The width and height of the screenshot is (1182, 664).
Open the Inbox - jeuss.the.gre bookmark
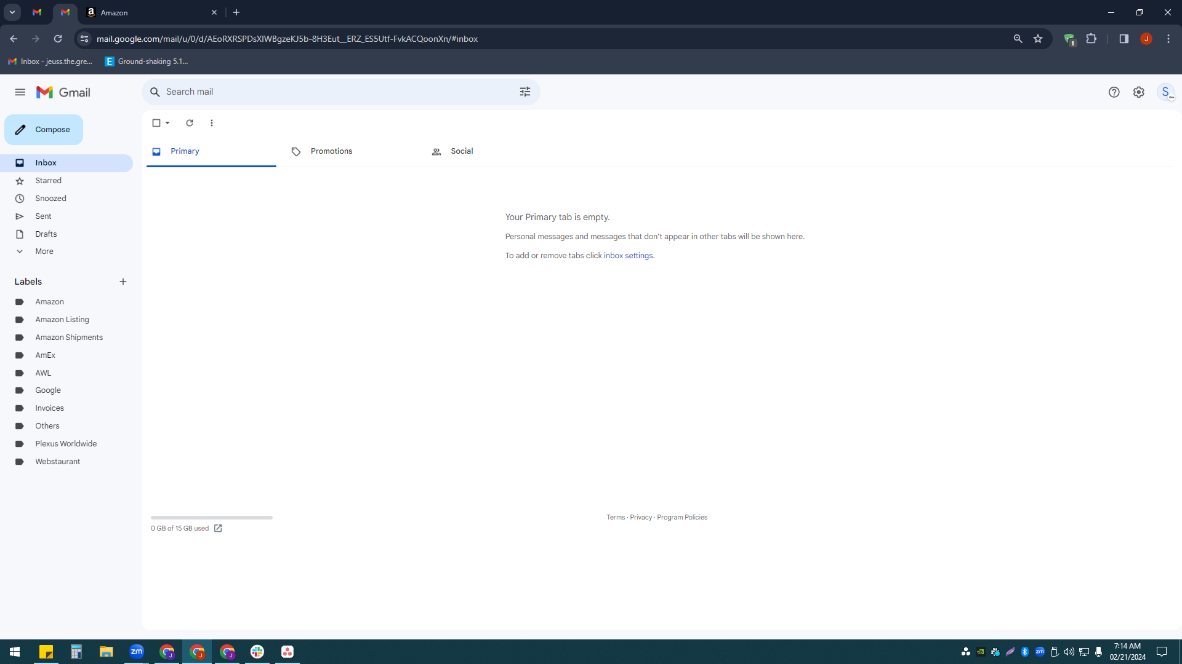(x=50, y=61)
